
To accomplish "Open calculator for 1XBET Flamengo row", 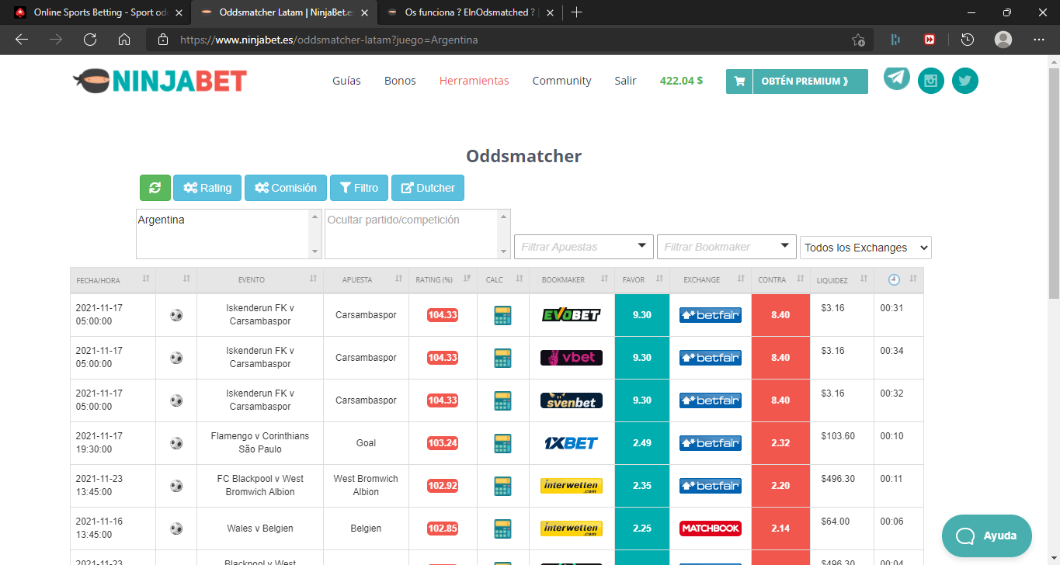I will [502, 444].
